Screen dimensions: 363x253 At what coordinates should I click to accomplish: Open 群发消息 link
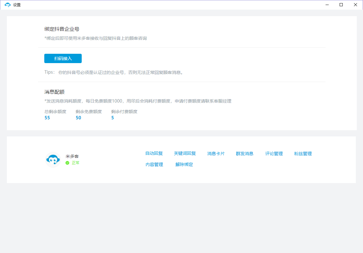tap(244, 154)
